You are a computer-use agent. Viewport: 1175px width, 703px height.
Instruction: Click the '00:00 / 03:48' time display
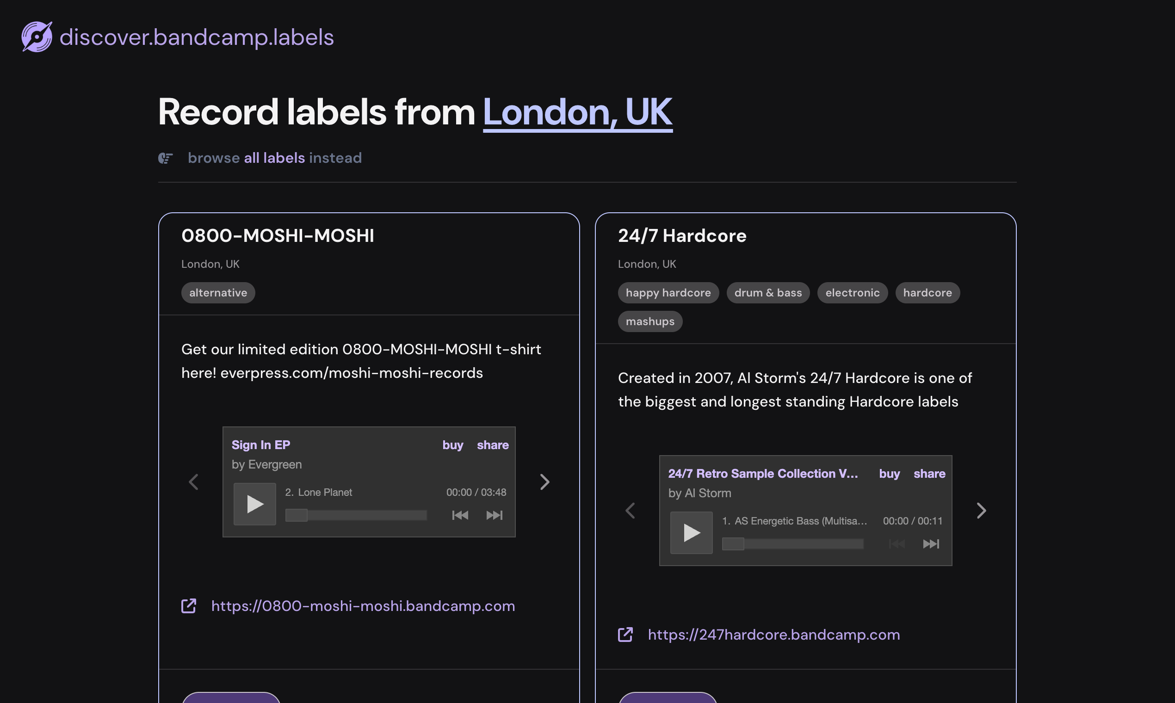476,492
